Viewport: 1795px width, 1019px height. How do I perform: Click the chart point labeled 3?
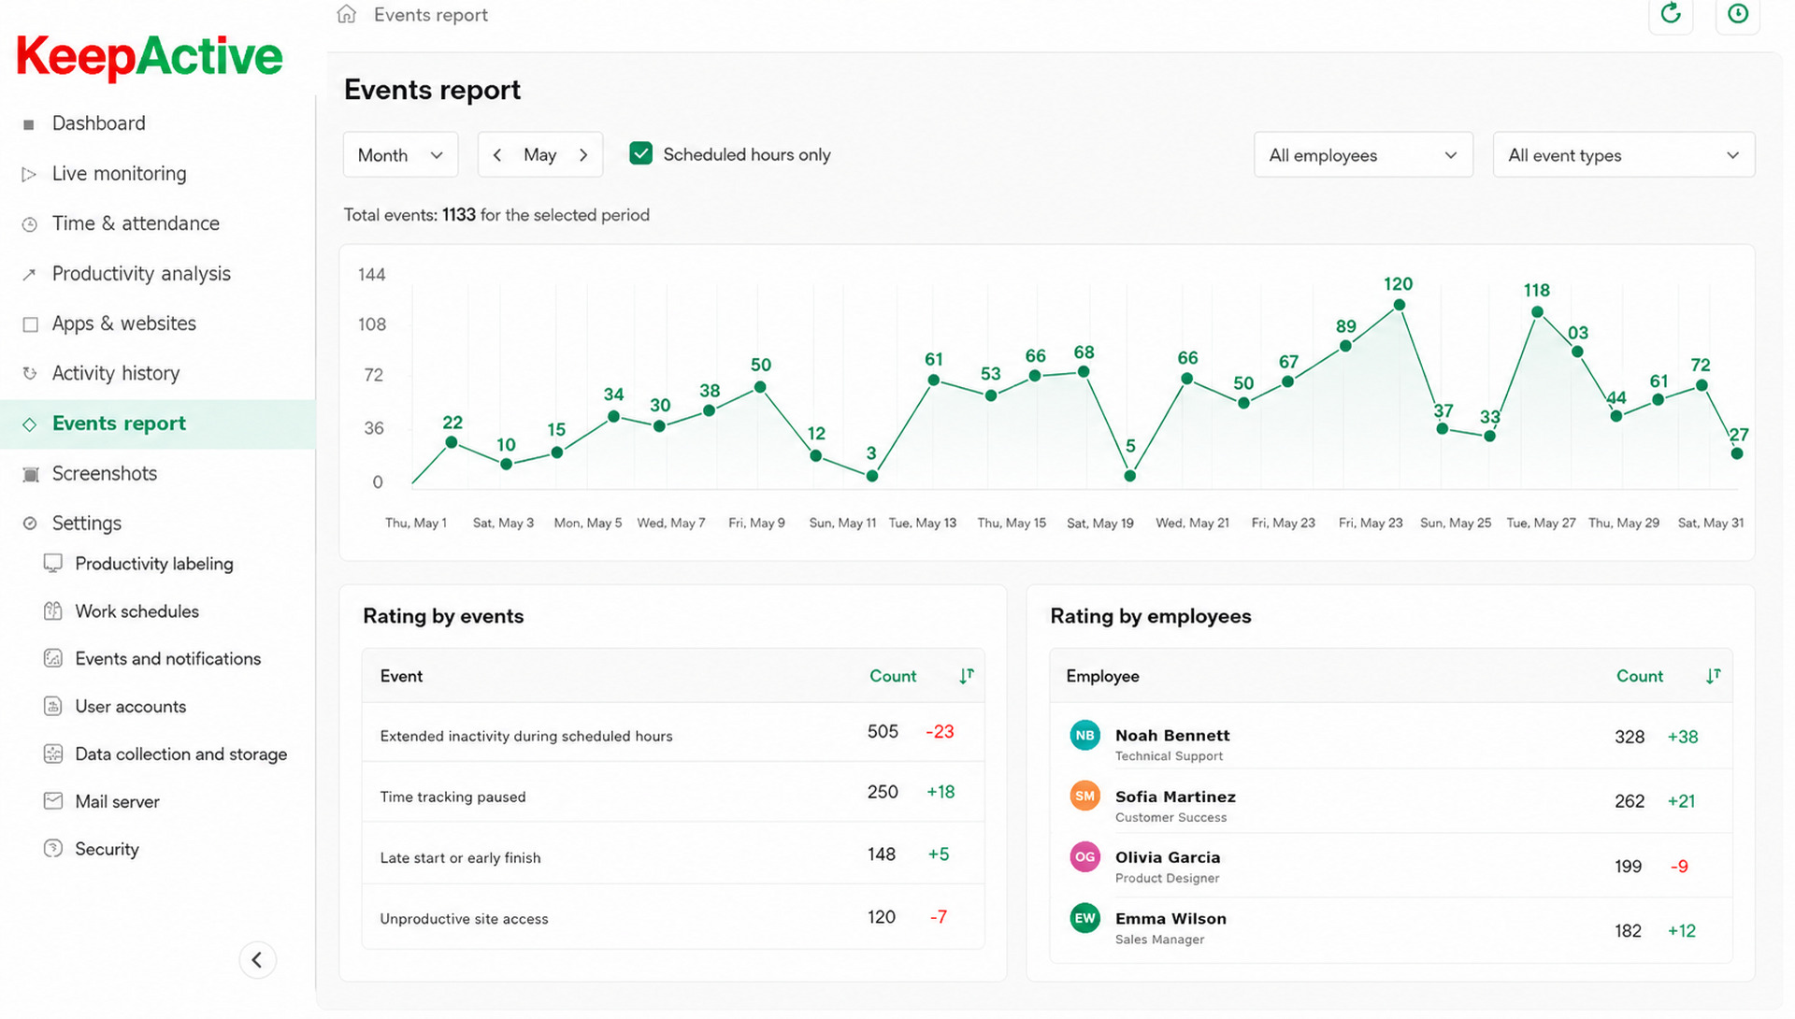(872, 476)
